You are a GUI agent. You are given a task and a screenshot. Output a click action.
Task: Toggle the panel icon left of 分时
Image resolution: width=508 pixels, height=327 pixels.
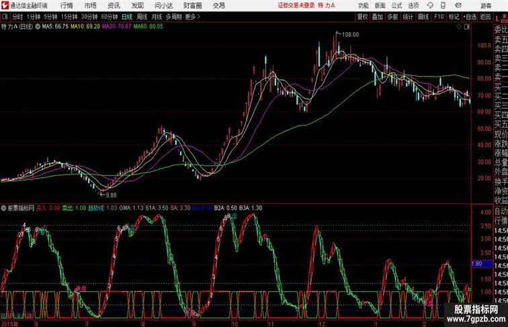5,17
